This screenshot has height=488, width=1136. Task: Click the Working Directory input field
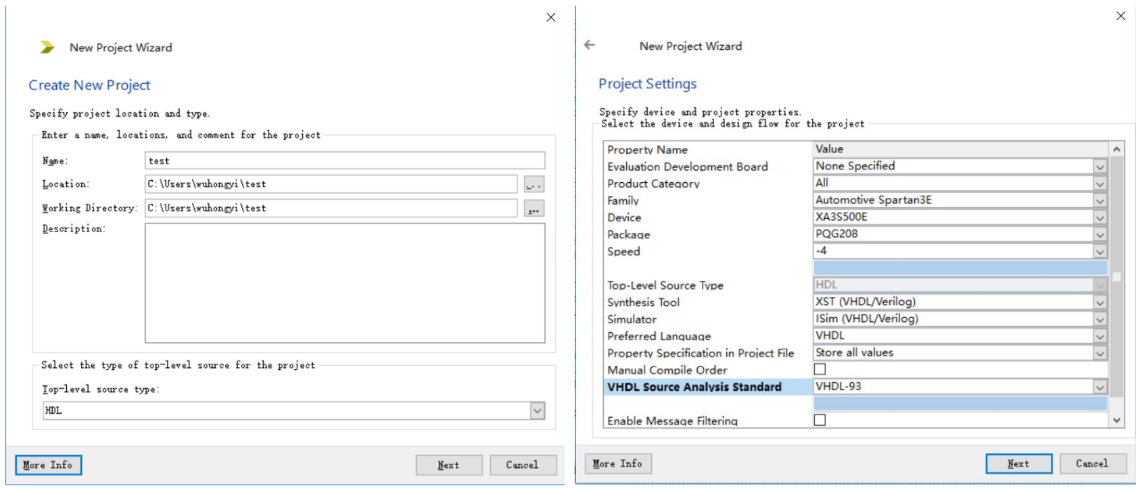point(331,208)
